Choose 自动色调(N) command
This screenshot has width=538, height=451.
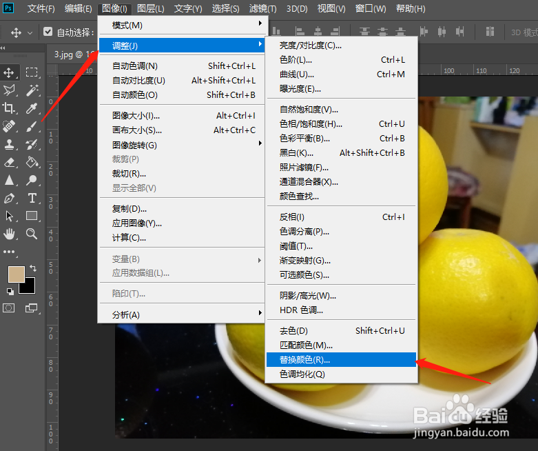tap(182, 66)
